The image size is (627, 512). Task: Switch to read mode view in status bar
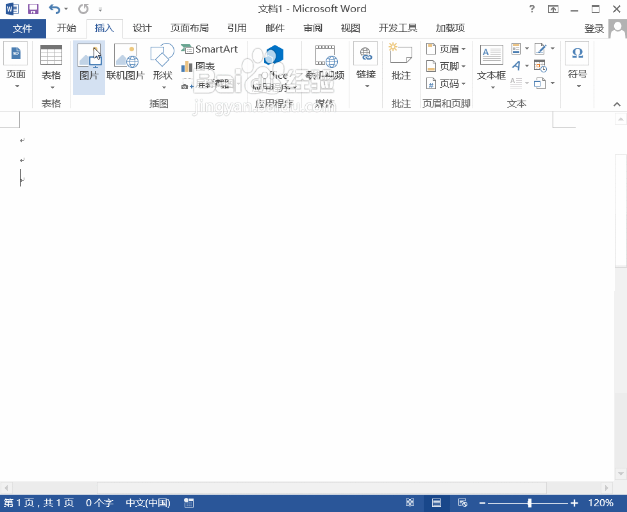pyautogui.click(x=410, y=503)
